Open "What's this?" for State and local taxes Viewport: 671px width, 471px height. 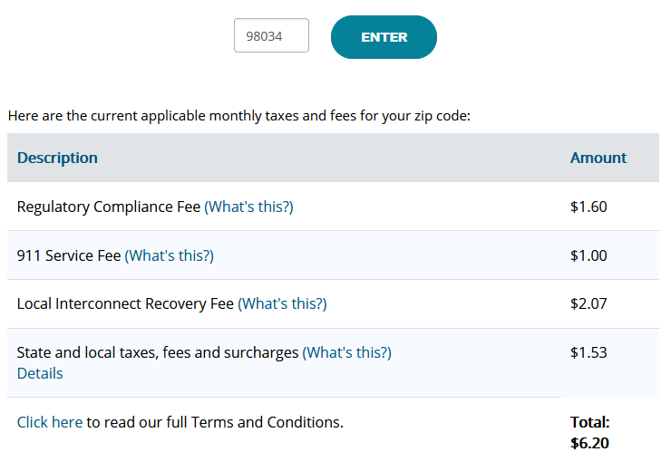coord(346,352)
